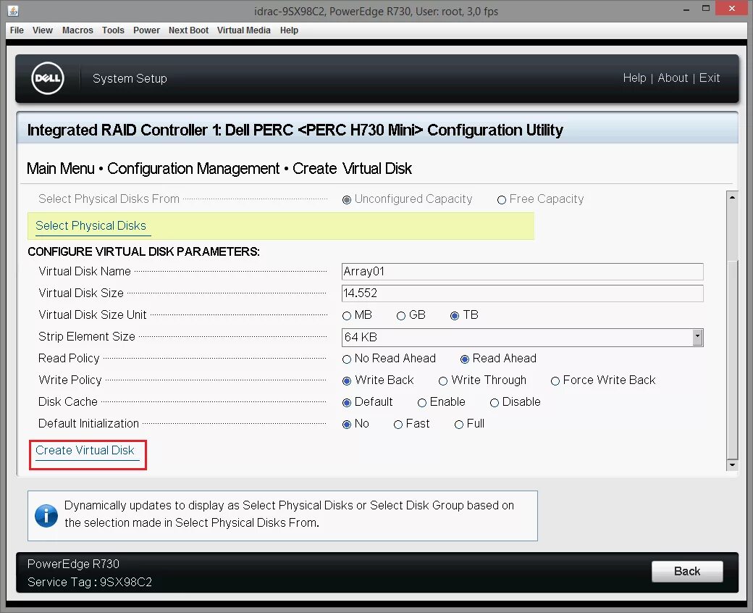Click the Dell logo emblem

pos(46,78)
